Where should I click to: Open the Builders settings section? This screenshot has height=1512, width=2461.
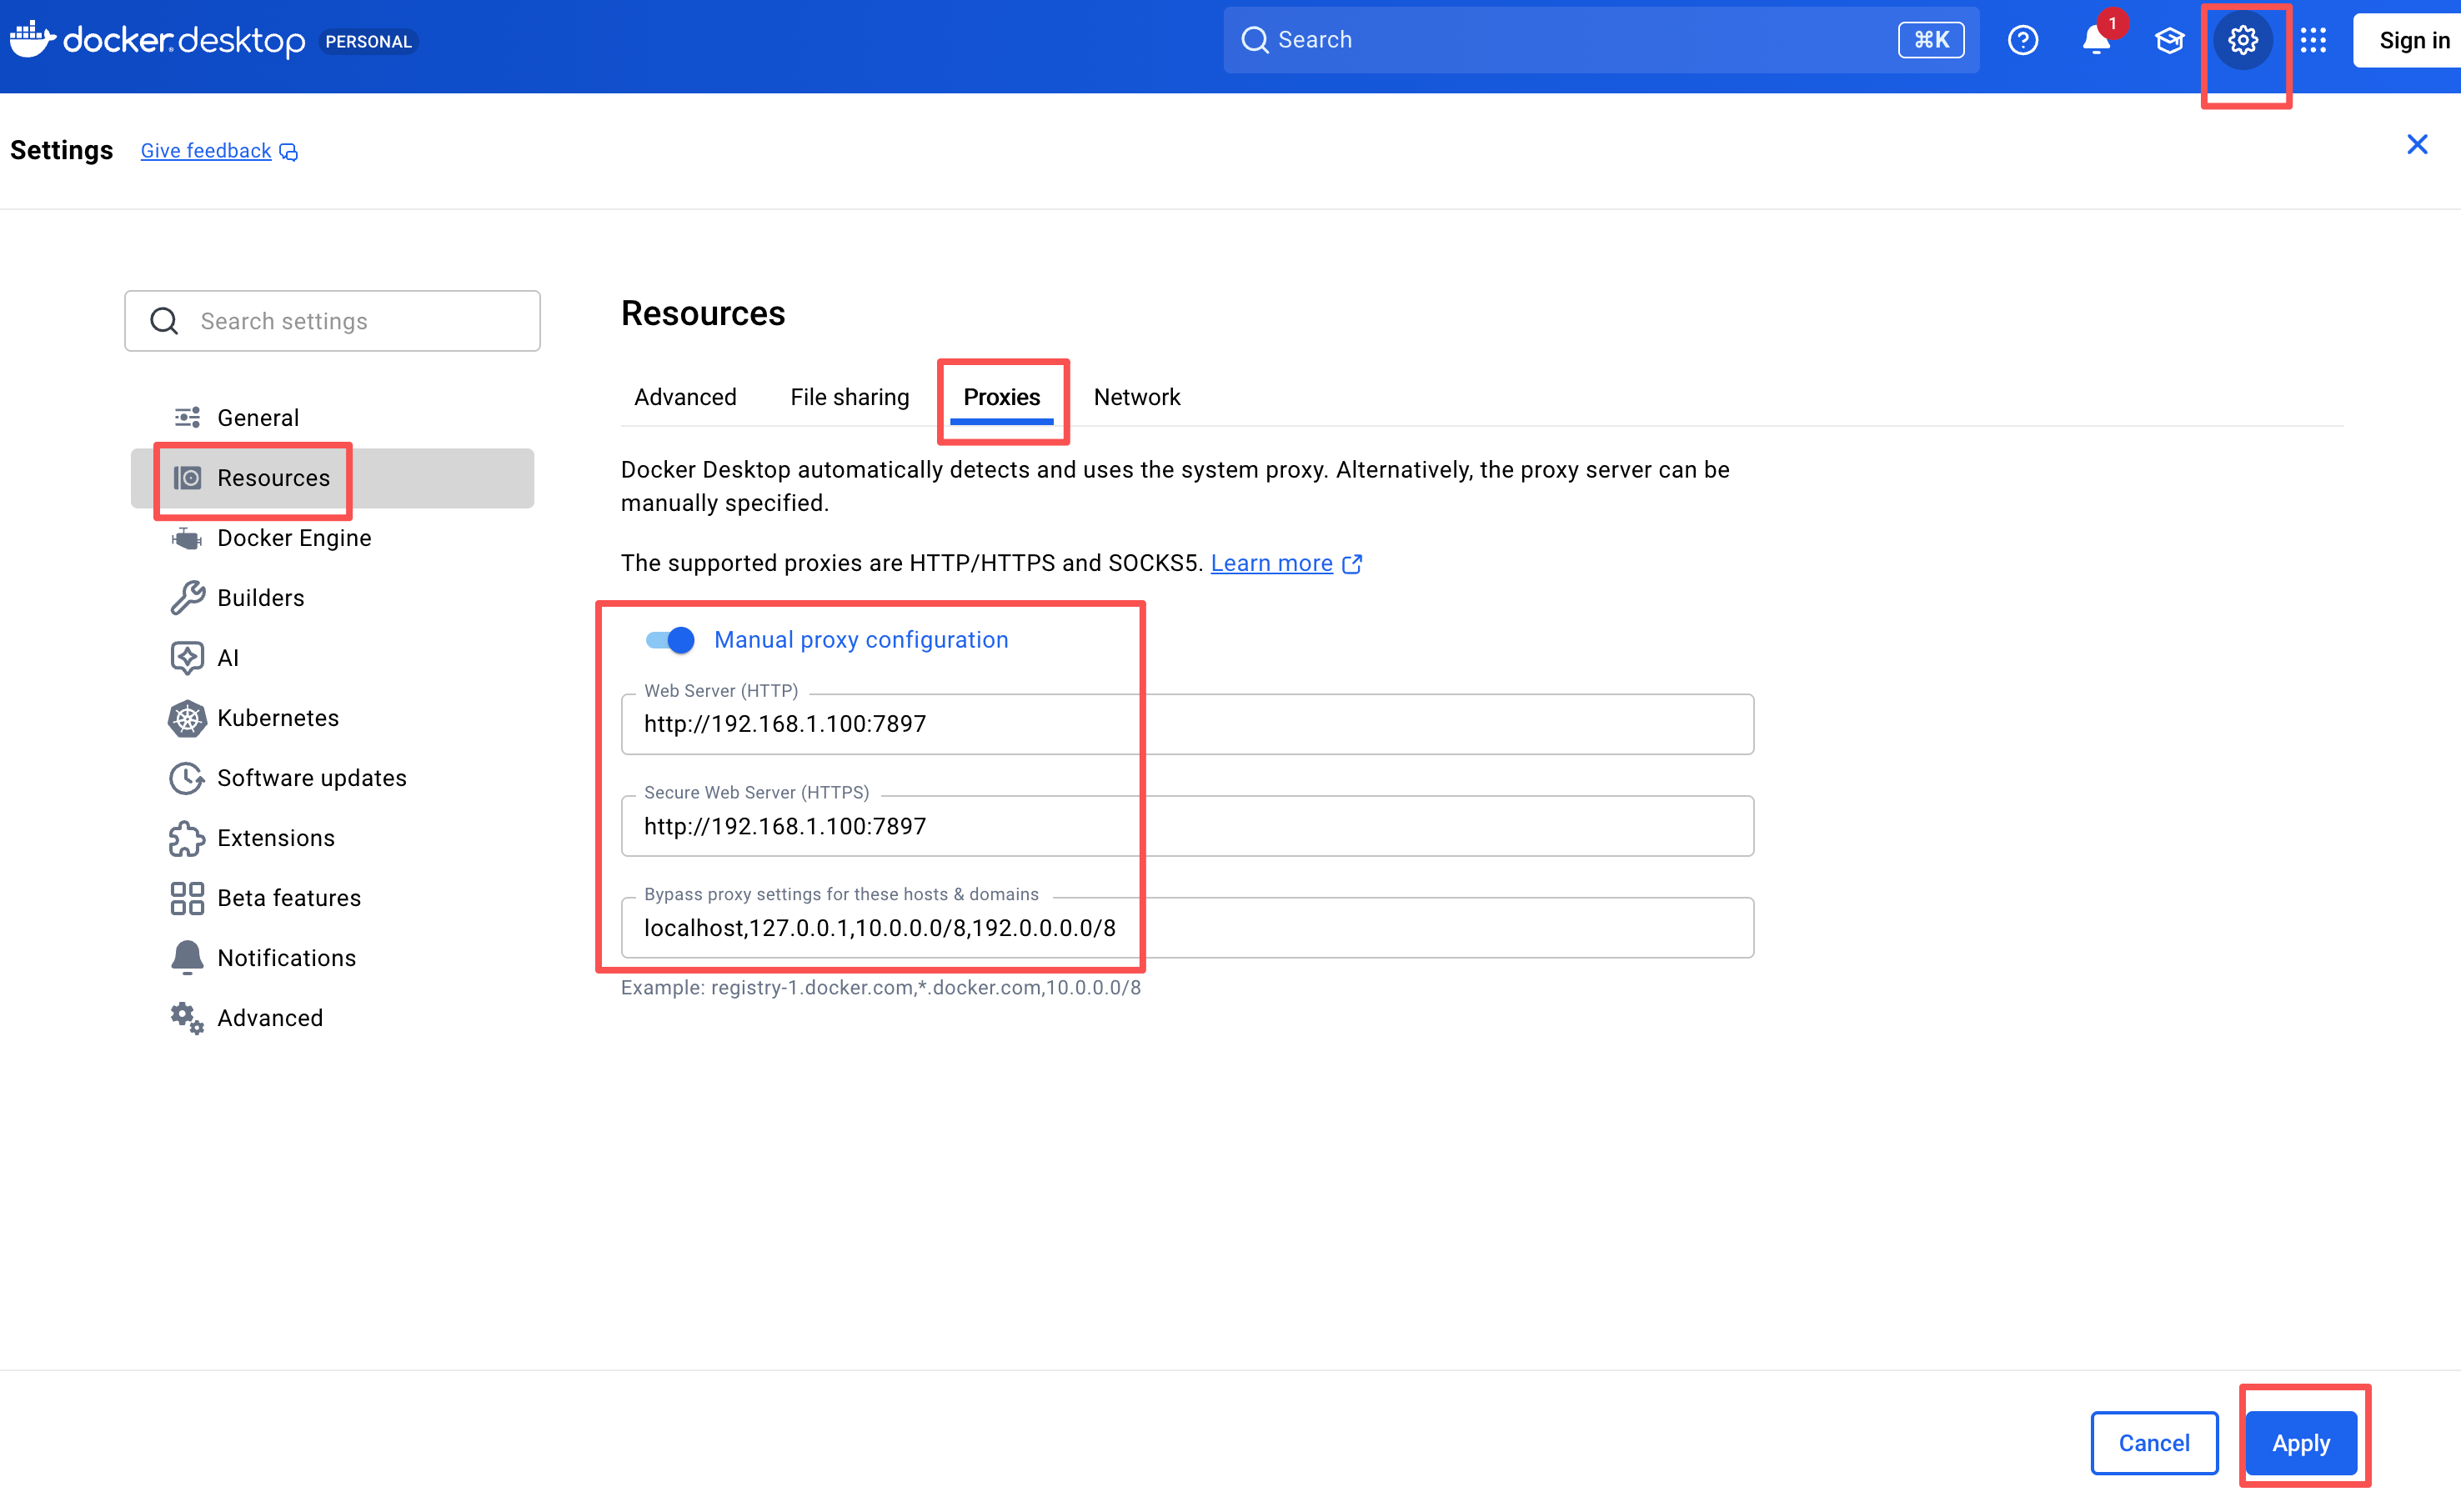(260, 598)
